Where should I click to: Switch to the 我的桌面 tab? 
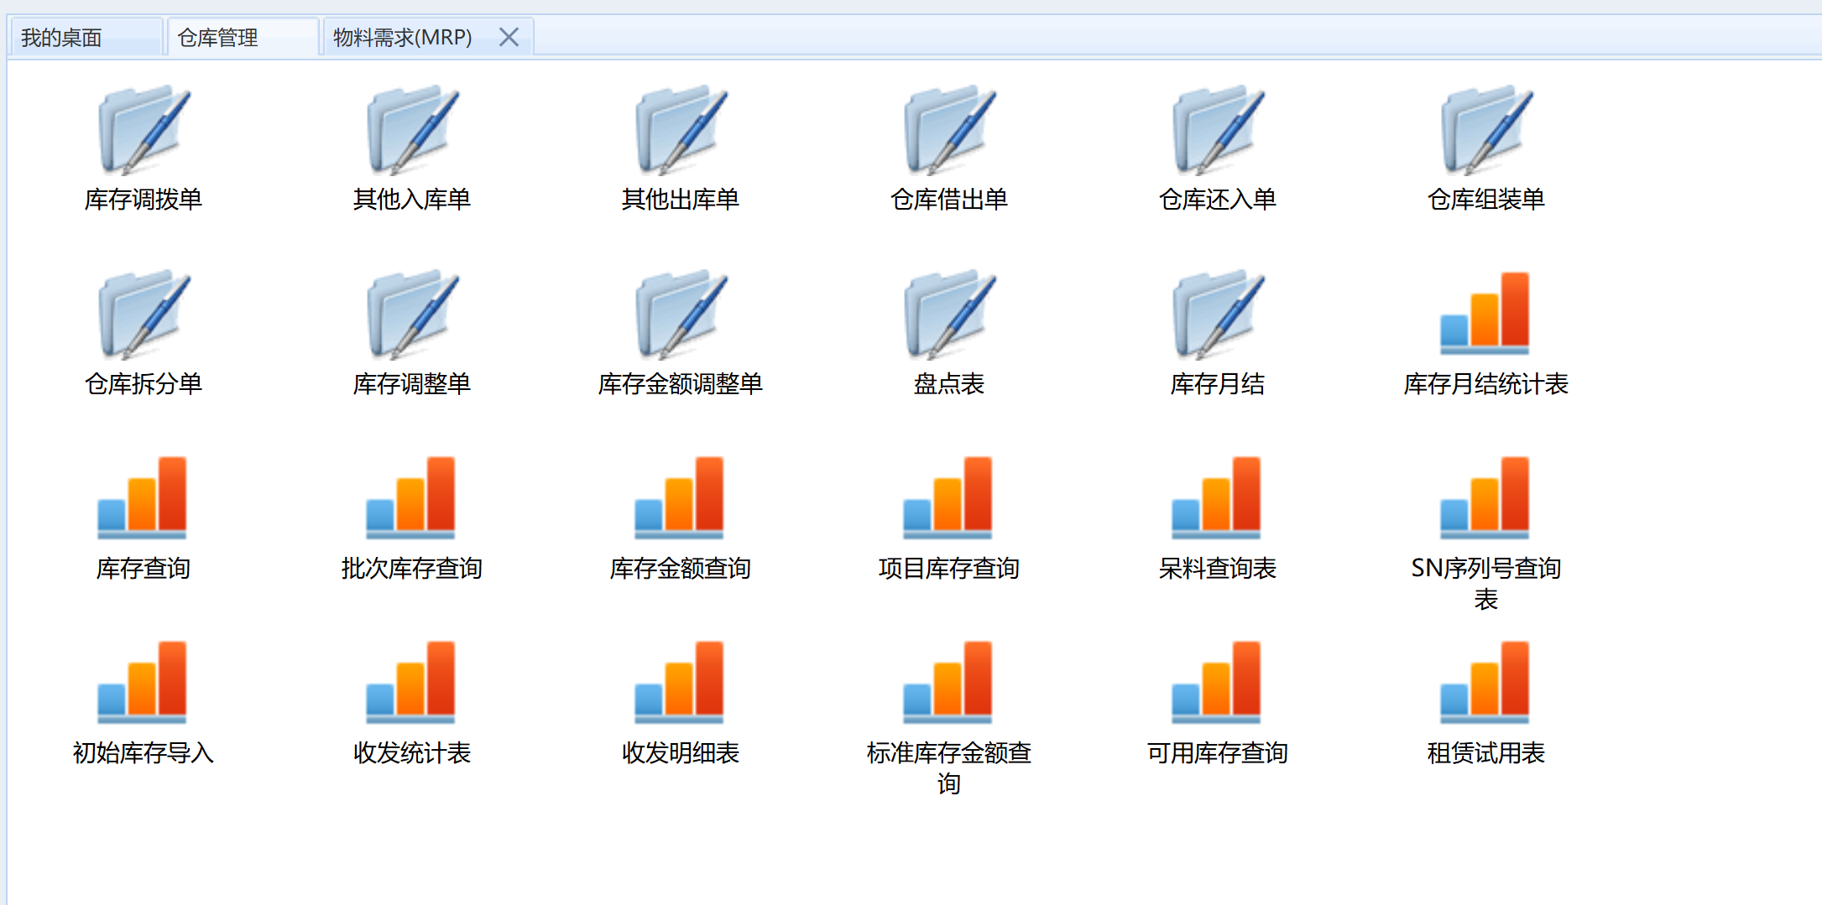86,37
